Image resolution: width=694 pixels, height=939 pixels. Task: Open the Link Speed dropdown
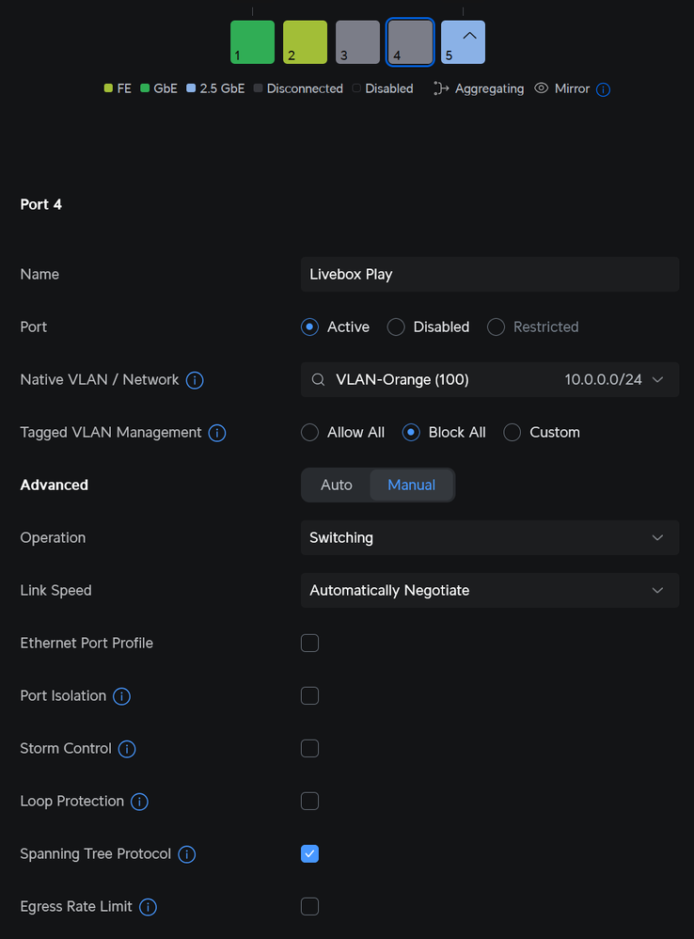click(x=489, y=591)
